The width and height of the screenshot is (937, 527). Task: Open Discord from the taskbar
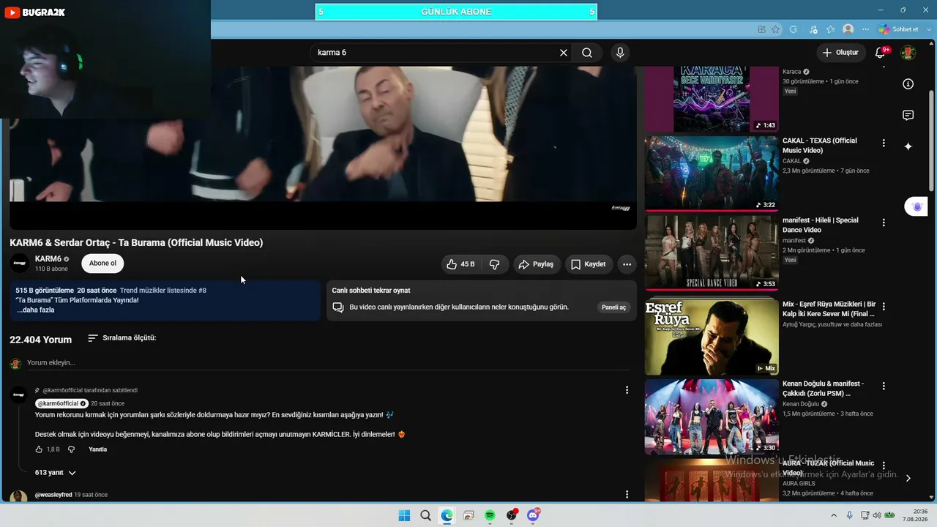pyautogui.click(x=533, y=515)
